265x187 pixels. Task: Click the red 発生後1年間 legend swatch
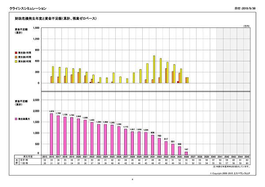[16, 52]
